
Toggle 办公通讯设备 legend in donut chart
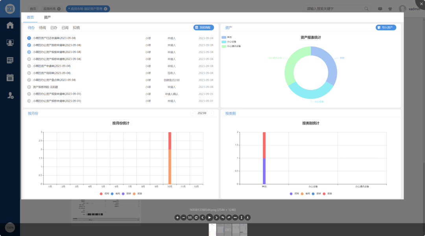(231, 46)
